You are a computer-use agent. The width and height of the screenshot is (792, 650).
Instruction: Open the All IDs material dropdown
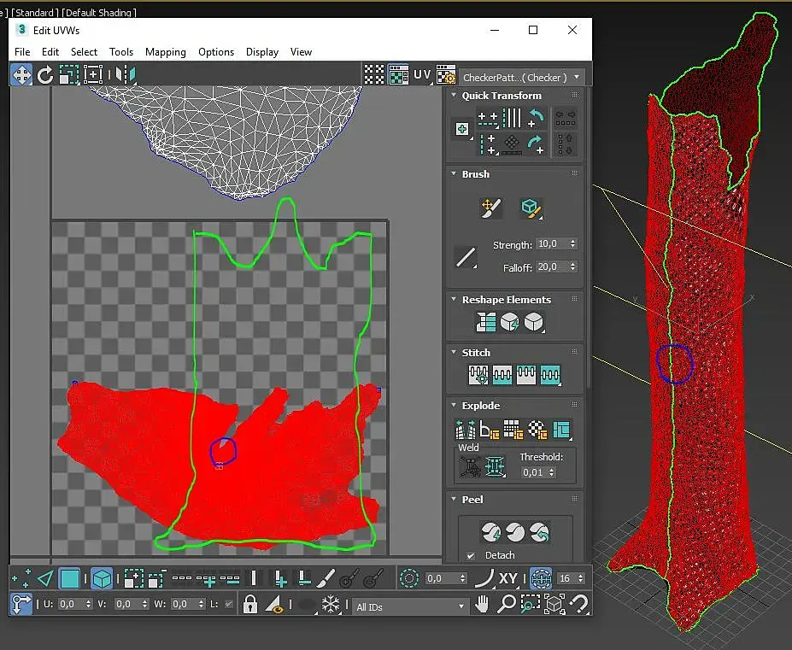click(410, 606)
